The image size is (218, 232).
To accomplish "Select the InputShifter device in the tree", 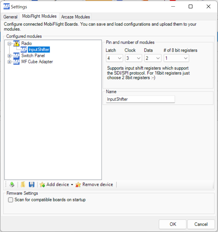I will [39, 50].
